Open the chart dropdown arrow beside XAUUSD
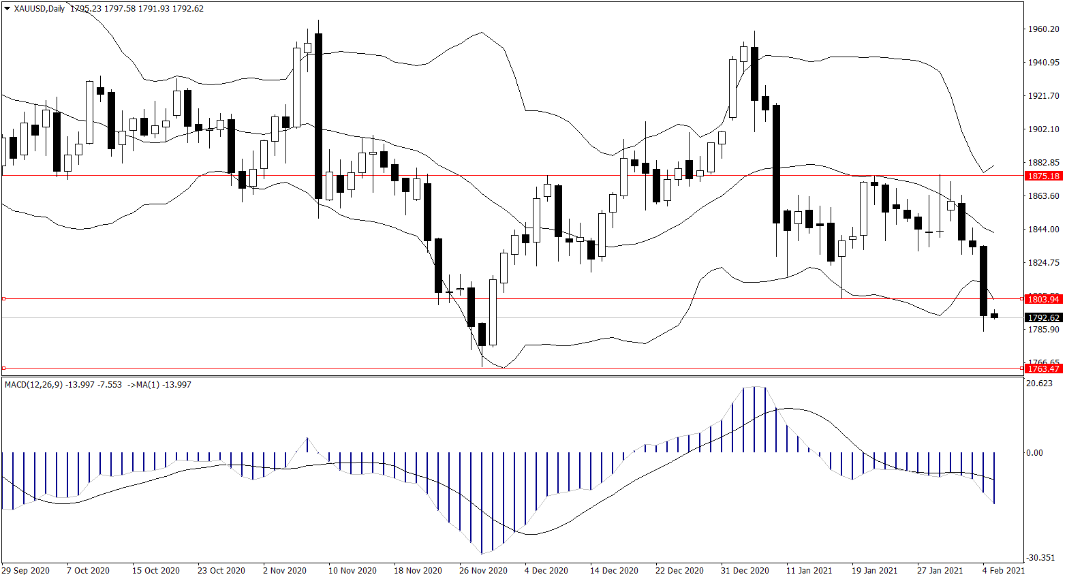The width and height of the screenshot is (1067, 579). coord(7,9)
